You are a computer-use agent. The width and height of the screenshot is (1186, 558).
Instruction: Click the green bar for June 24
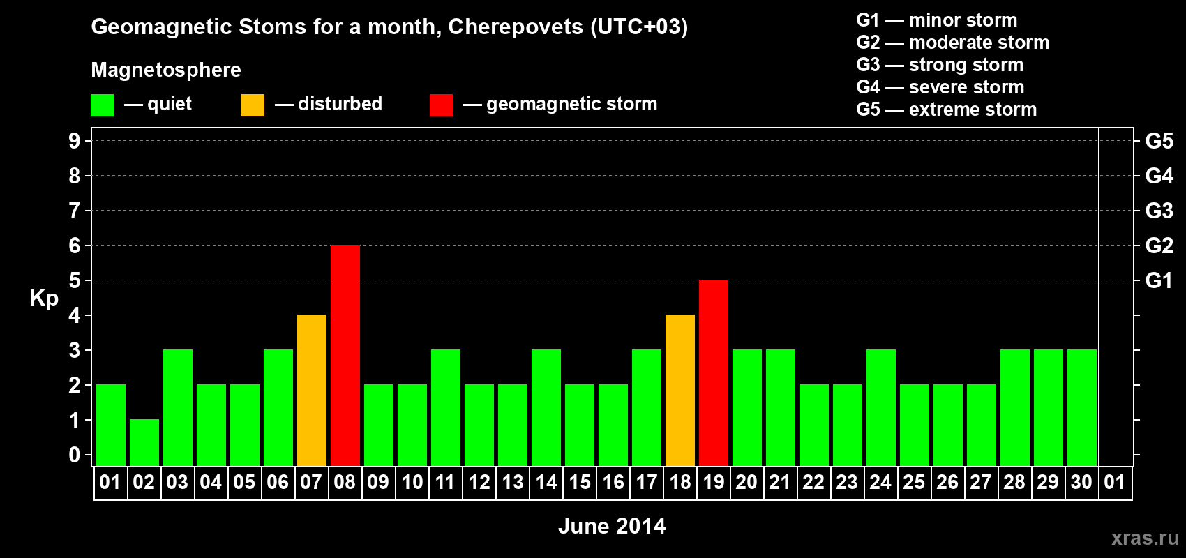[x=881, y=407]
